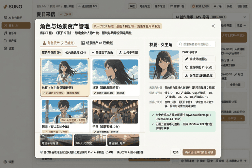Screen dimensions: 252x168
Task: Select the 操作专注 layout mode
Action: [160, 6]
